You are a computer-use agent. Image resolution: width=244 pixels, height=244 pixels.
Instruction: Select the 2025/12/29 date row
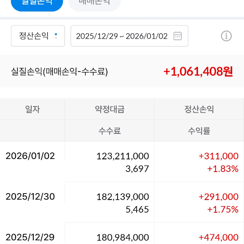30,237
